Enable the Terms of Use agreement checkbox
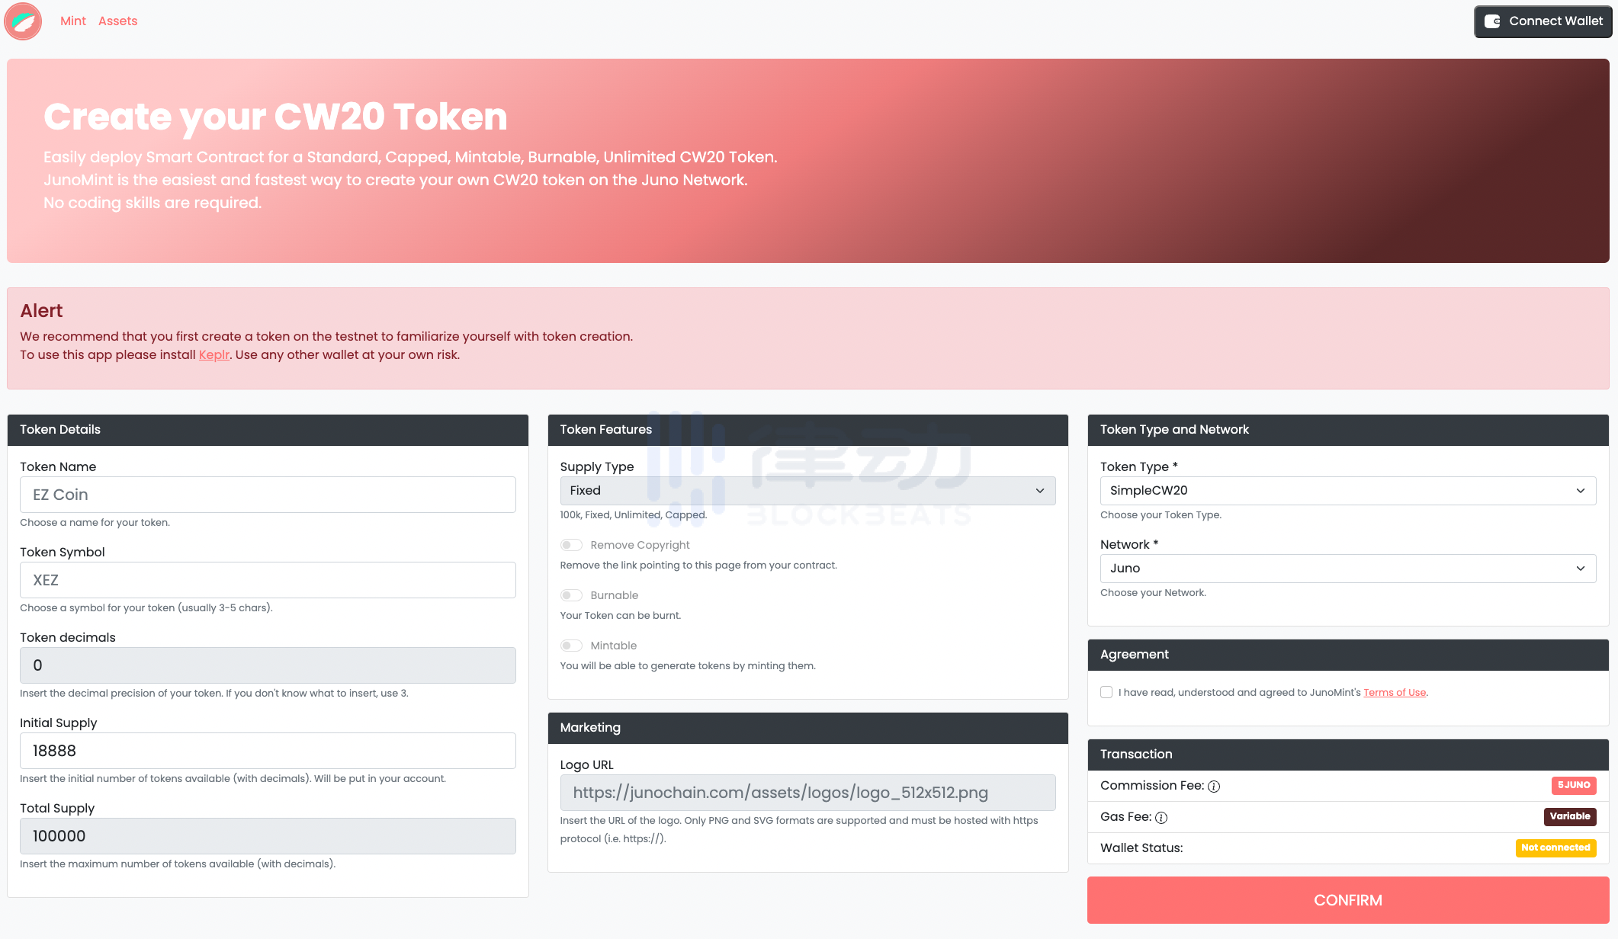The width and height of the screenshot is (1618, 939). click(1107, 692)
